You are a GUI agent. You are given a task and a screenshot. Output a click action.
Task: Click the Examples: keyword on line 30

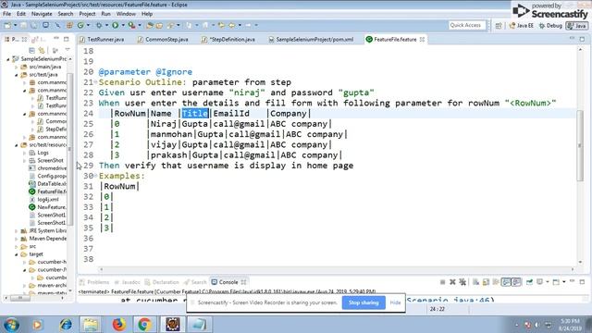121,176
